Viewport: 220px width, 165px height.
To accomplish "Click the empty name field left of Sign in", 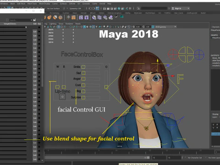I will click(154, 8).
